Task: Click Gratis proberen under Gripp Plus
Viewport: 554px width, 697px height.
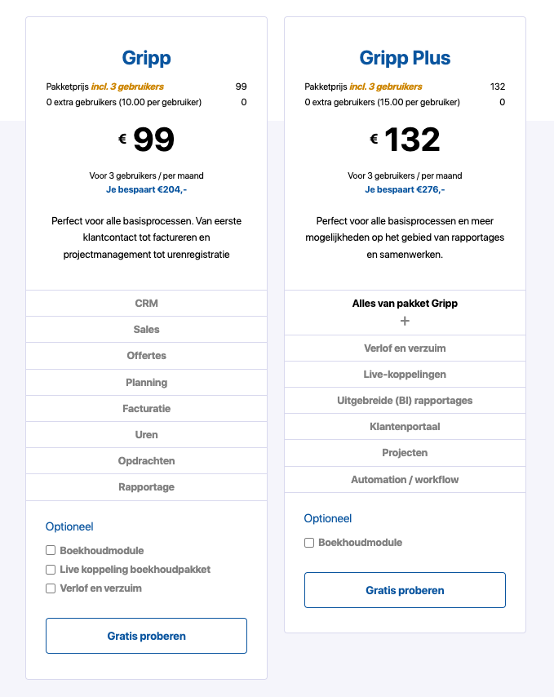Action: [x=405, y=590]
